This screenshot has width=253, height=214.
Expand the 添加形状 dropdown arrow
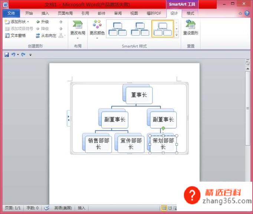pyautogui.click(x=28, y=22)
